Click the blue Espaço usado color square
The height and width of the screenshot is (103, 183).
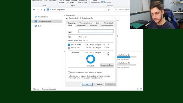click(69, 45)
